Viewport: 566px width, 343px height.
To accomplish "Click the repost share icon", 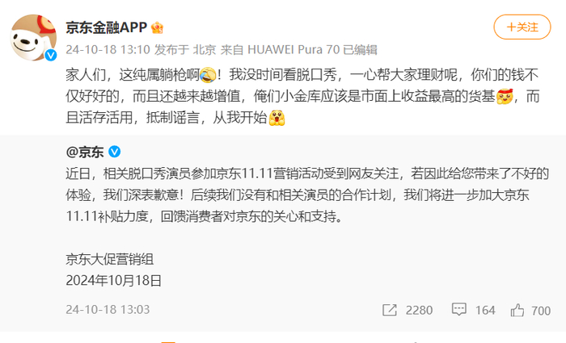I will [390, 310].
